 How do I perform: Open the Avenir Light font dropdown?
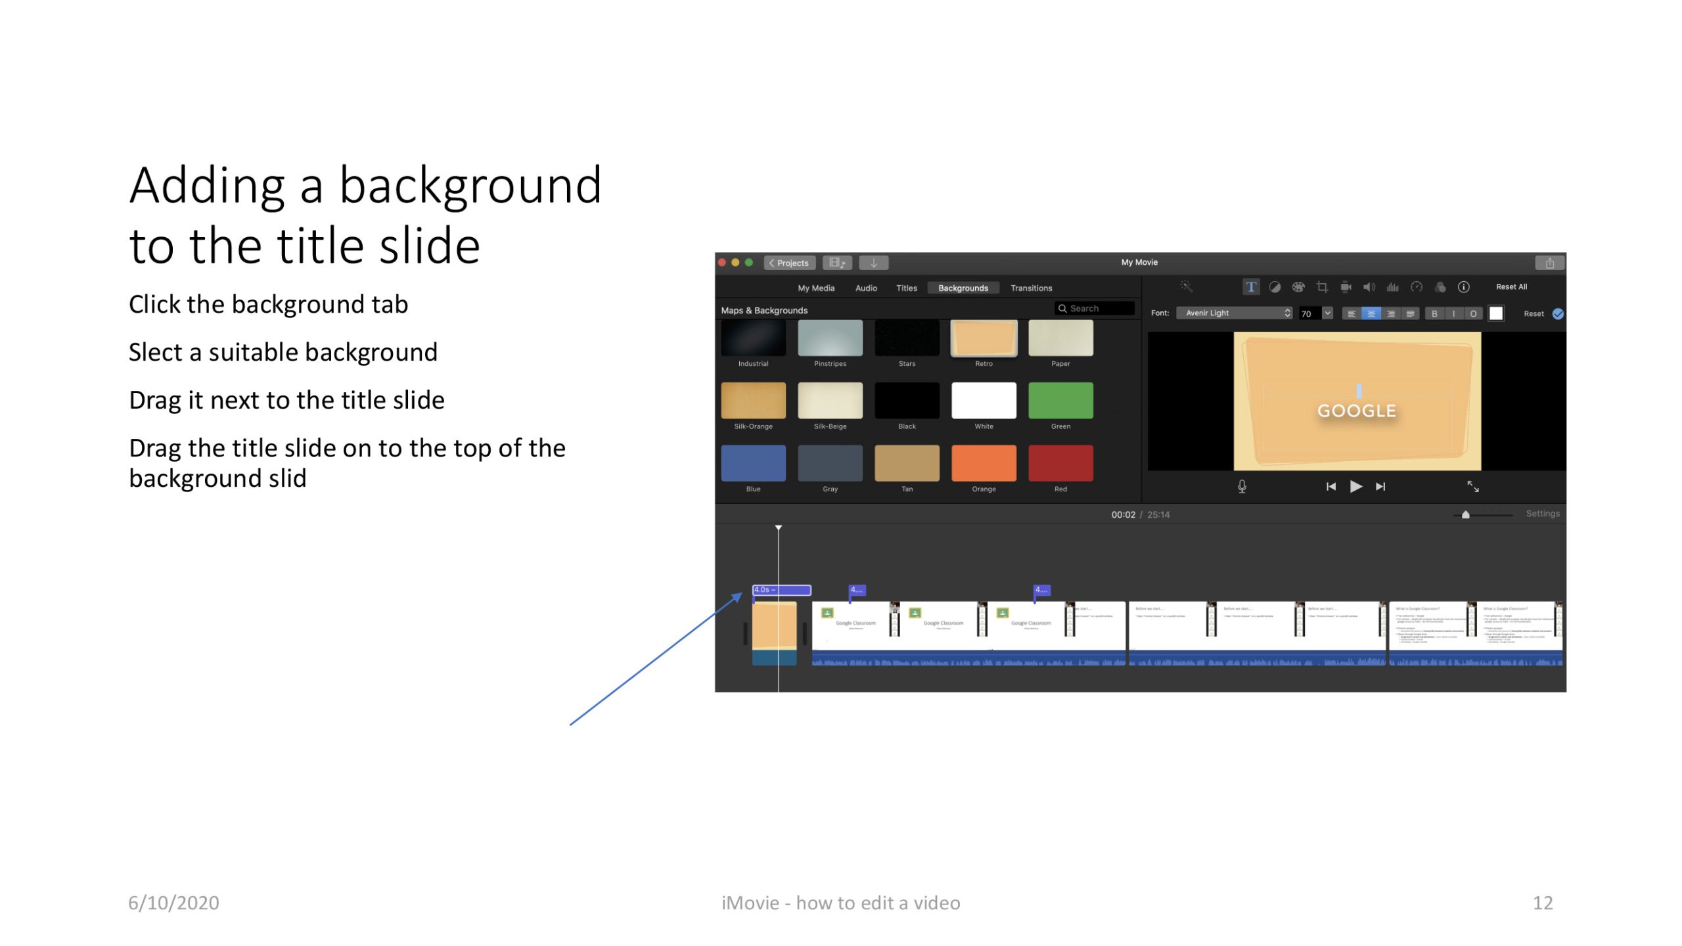coord(1235,313)
